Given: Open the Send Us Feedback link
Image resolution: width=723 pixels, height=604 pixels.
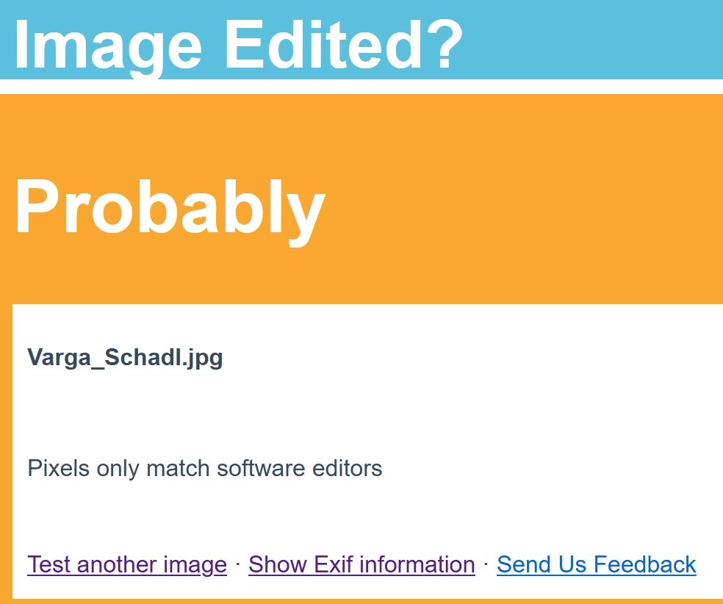Looking at the screenshot, I should [x=596, y=565].
